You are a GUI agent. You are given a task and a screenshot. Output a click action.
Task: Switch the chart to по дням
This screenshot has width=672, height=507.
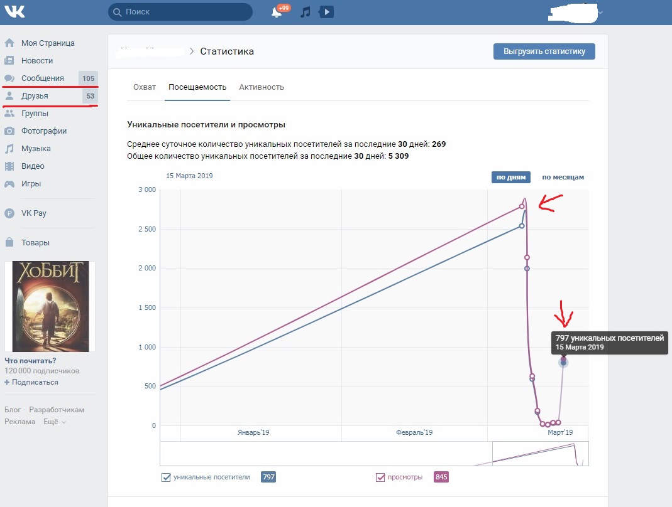pos(511,177)
